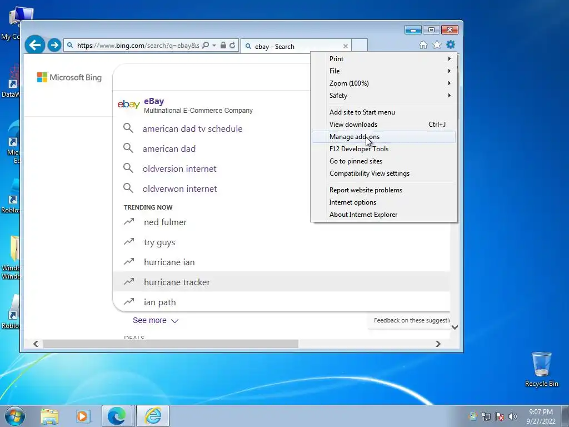Open Manage add-ons
The image size is (569, 427).
[383, 137]
